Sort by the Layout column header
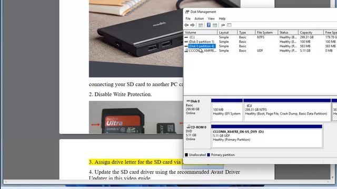337x189 pixels. 227,33
